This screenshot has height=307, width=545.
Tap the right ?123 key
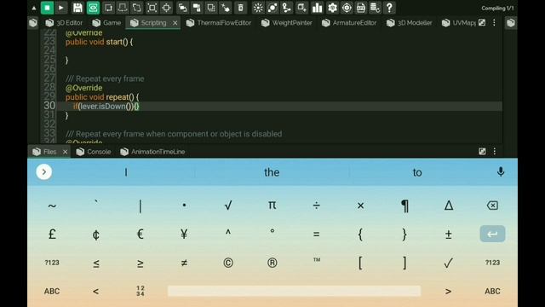pos(492,263)
